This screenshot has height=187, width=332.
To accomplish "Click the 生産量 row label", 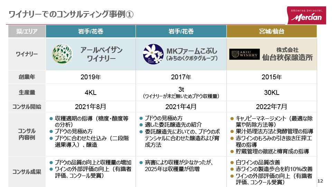I will click(27, 92).
